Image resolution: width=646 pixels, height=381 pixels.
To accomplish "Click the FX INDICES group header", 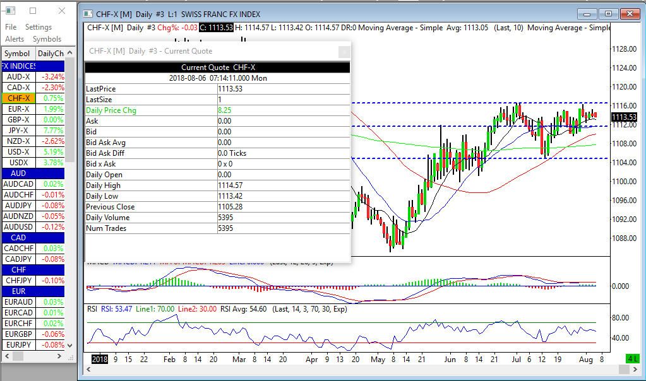I will point(18,66).
